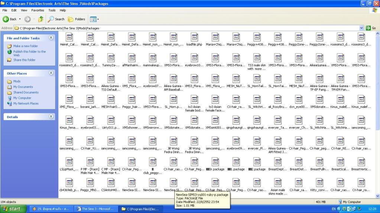Open the Help menu
Viewport: 380px width, 213px height.
pyautogui.click(x=63, y=10)
